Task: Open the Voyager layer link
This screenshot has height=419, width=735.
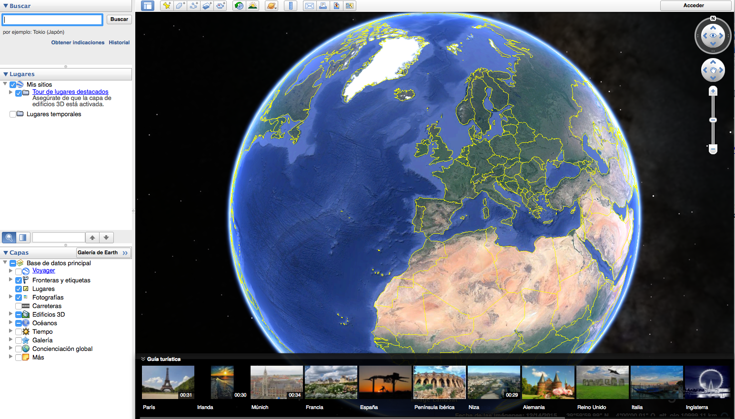Action: [43, 270]
